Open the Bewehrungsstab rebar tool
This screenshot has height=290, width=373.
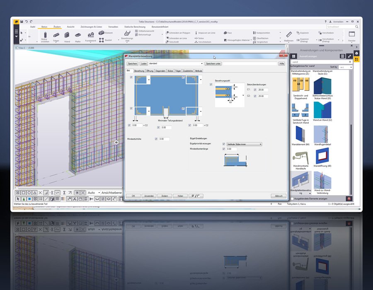[x=127, y=36]
